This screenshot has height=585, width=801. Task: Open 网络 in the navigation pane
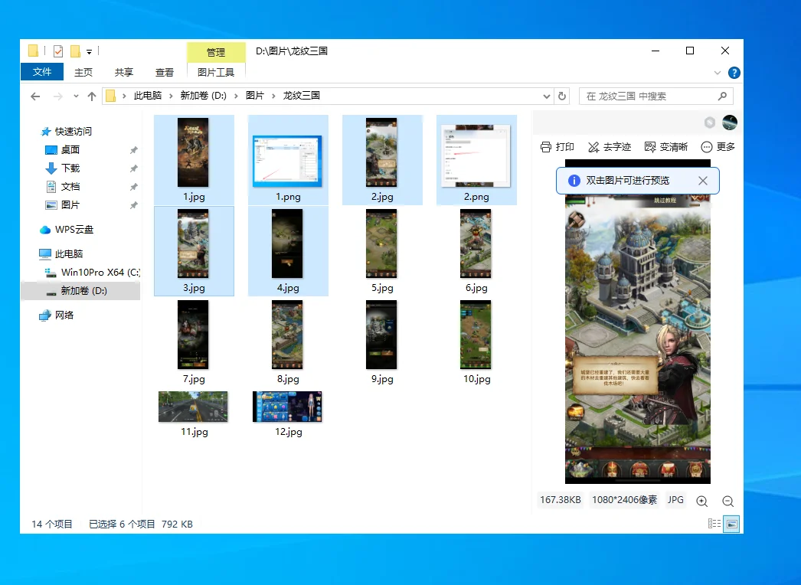[x=56, y=315]
